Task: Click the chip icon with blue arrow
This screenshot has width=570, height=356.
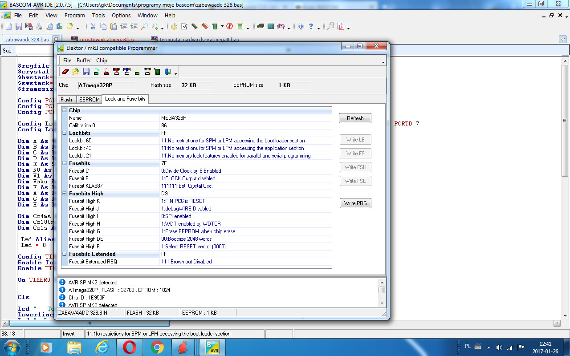Action: (x=127, y=72)
